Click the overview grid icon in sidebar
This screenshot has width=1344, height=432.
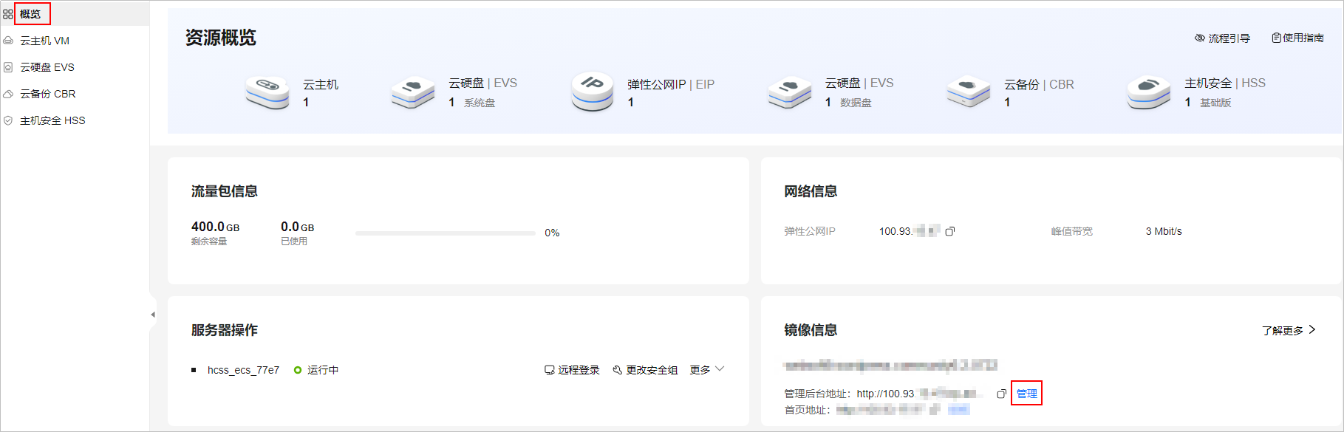[x=8, y=14]
